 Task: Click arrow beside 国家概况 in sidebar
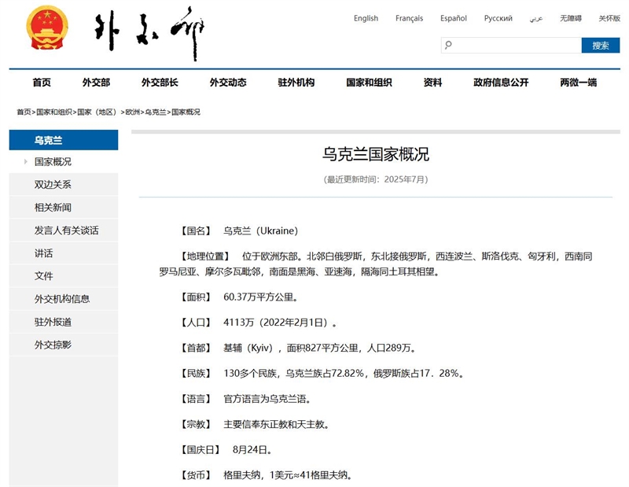pyautogui.click(x=26, y=161)
